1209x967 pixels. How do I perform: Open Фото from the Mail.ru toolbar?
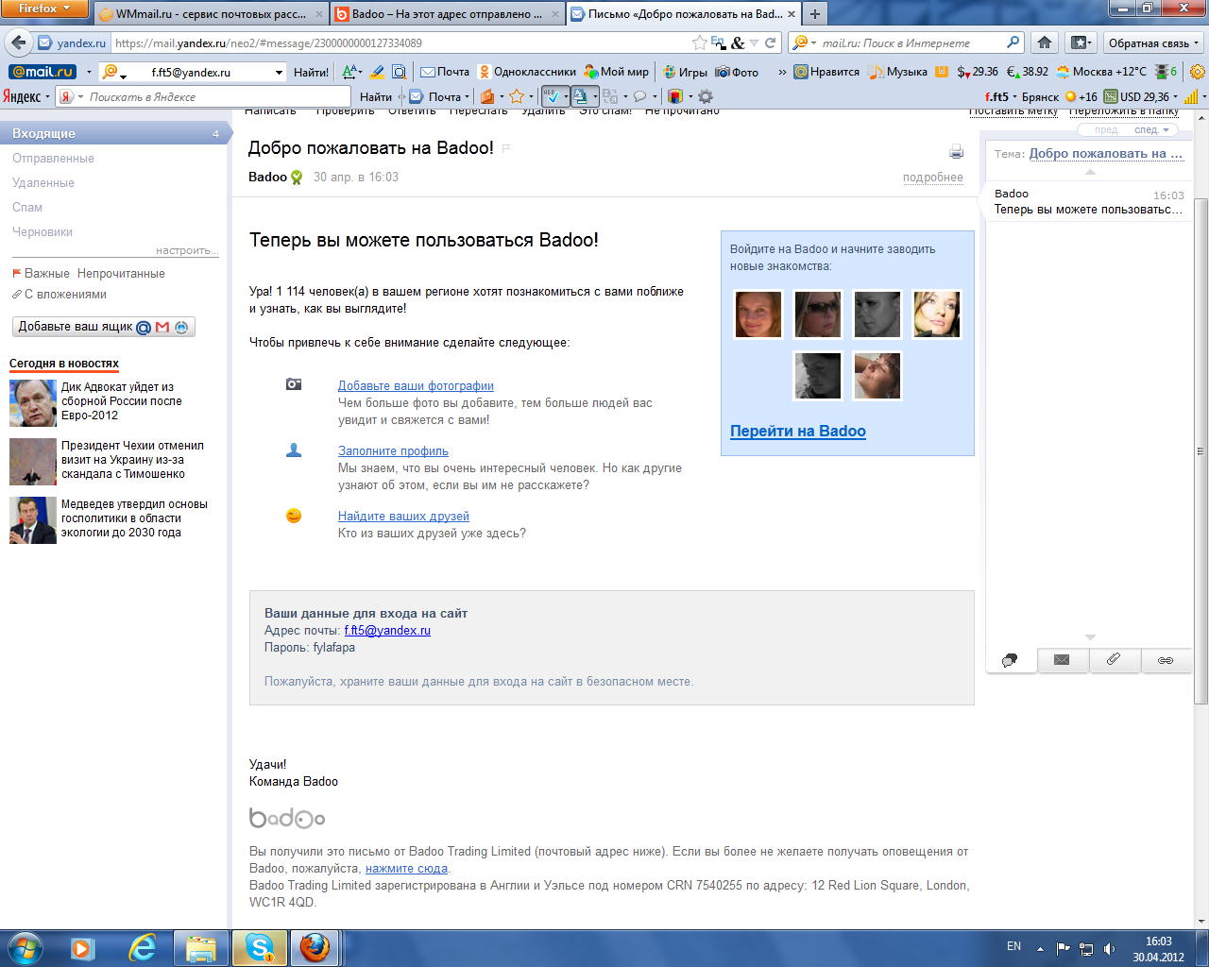point(737,72)
